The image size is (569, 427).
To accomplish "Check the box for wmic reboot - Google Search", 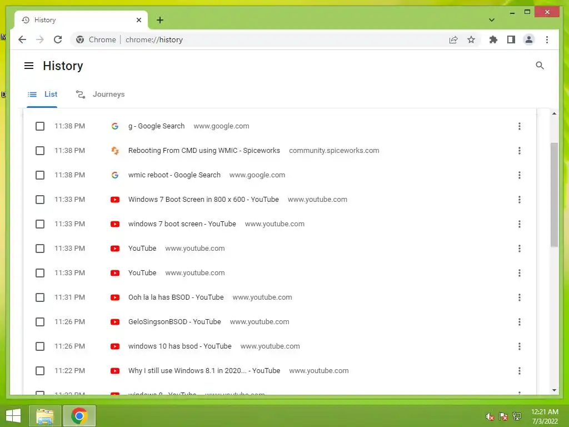I will pos(40,175).
